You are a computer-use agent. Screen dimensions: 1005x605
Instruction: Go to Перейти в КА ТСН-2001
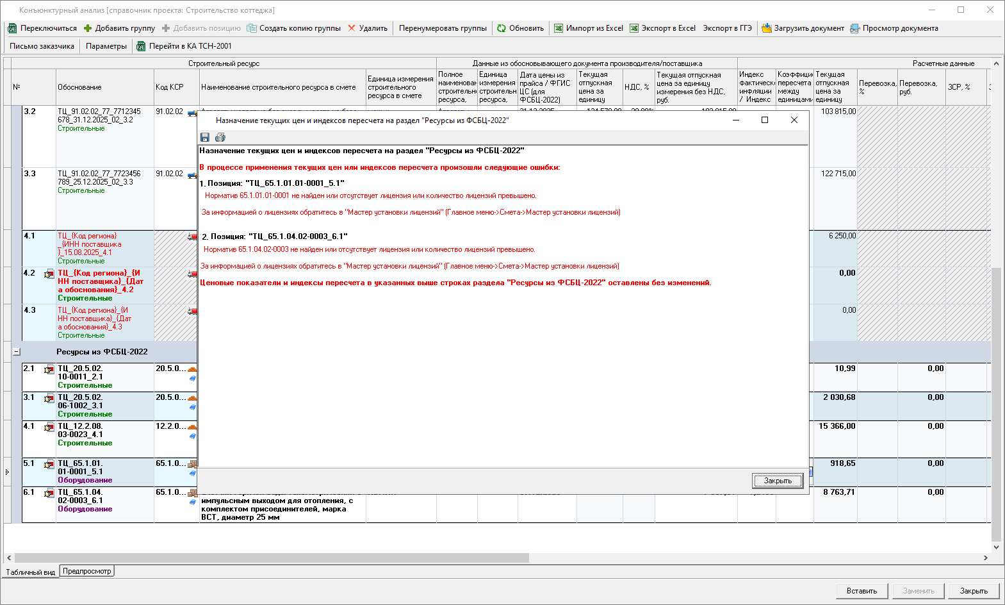click(184, 46)
